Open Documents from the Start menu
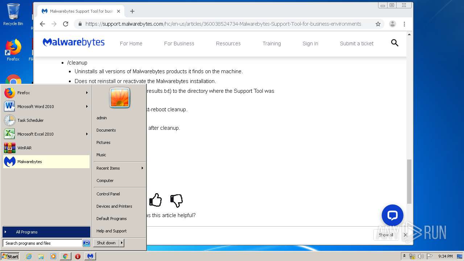This screenshot has width=464, height=261. pyautogui.click(x=119, y=130)
